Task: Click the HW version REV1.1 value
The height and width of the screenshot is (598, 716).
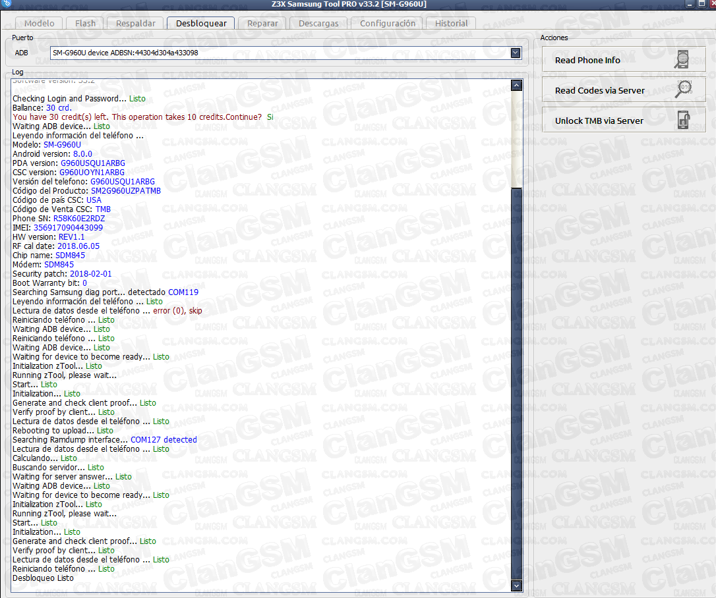Action: (71, 236)
